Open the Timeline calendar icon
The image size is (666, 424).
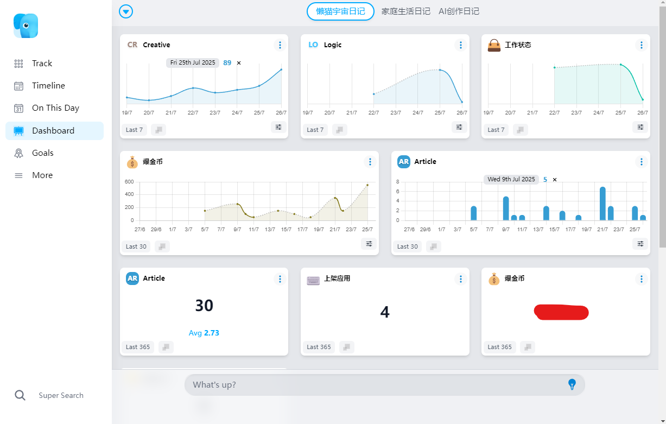point(18,86)
